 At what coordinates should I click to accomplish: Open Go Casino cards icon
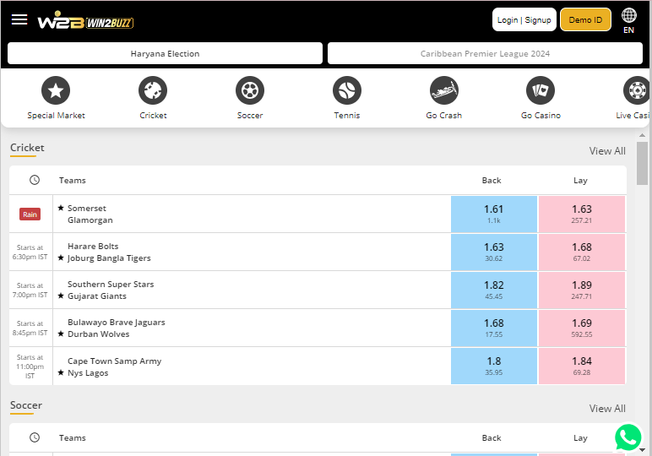pos(541,90)
